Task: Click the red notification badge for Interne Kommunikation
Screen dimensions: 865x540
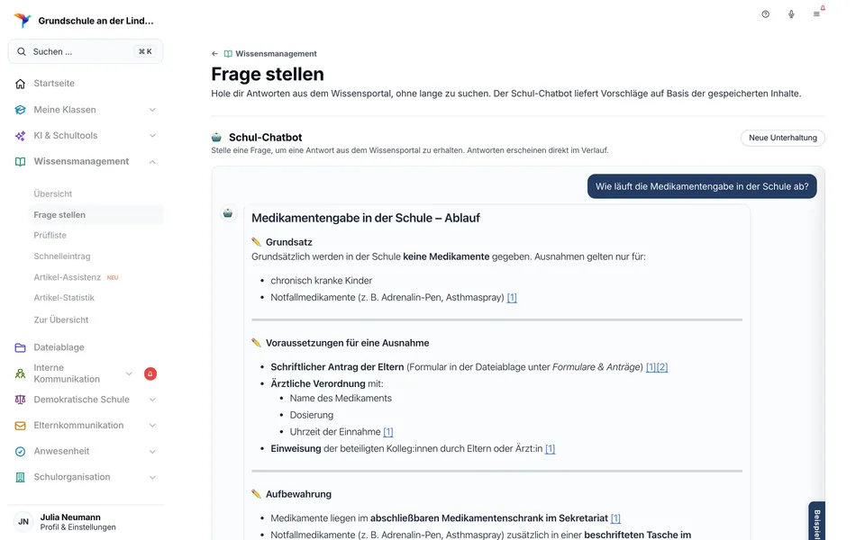Action: pyautogui.click(x=150, y=373)
